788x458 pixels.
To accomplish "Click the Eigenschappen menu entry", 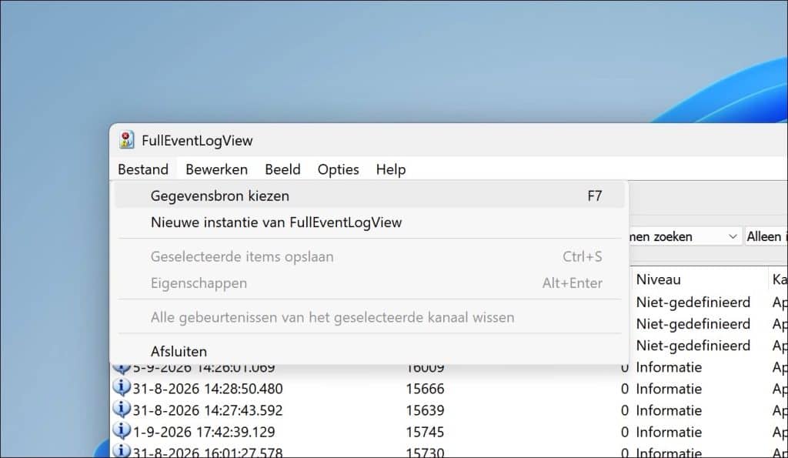I will tap(369, 283).
